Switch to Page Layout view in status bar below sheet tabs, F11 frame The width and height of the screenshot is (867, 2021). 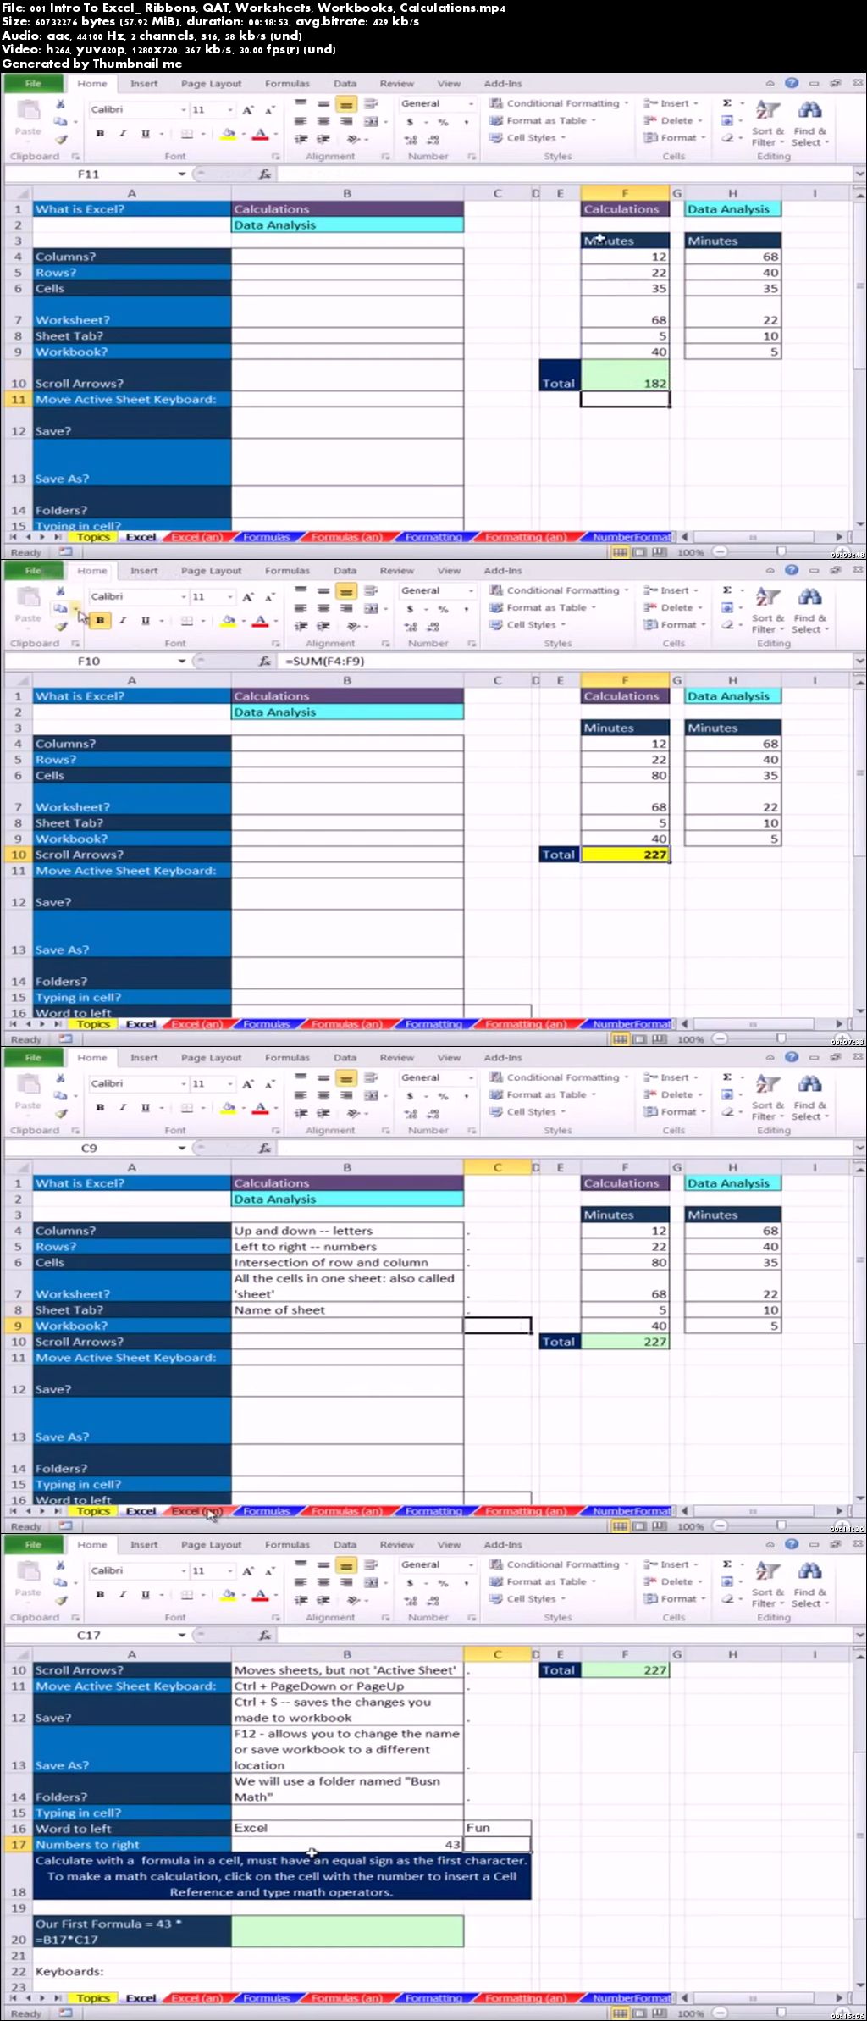[x=639, y=552]
